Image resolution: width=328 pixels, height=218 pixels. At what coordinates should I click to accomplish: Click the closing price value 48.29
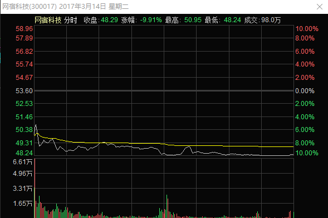[x=109, y=20]
